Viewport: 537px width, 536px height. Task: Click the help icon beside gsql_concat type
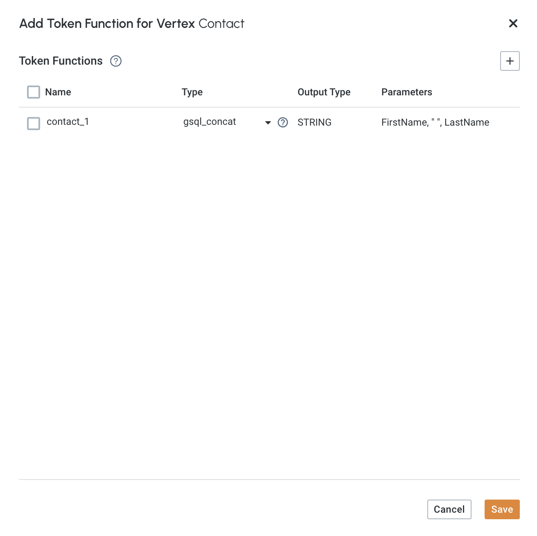click(x=283, y=122)
